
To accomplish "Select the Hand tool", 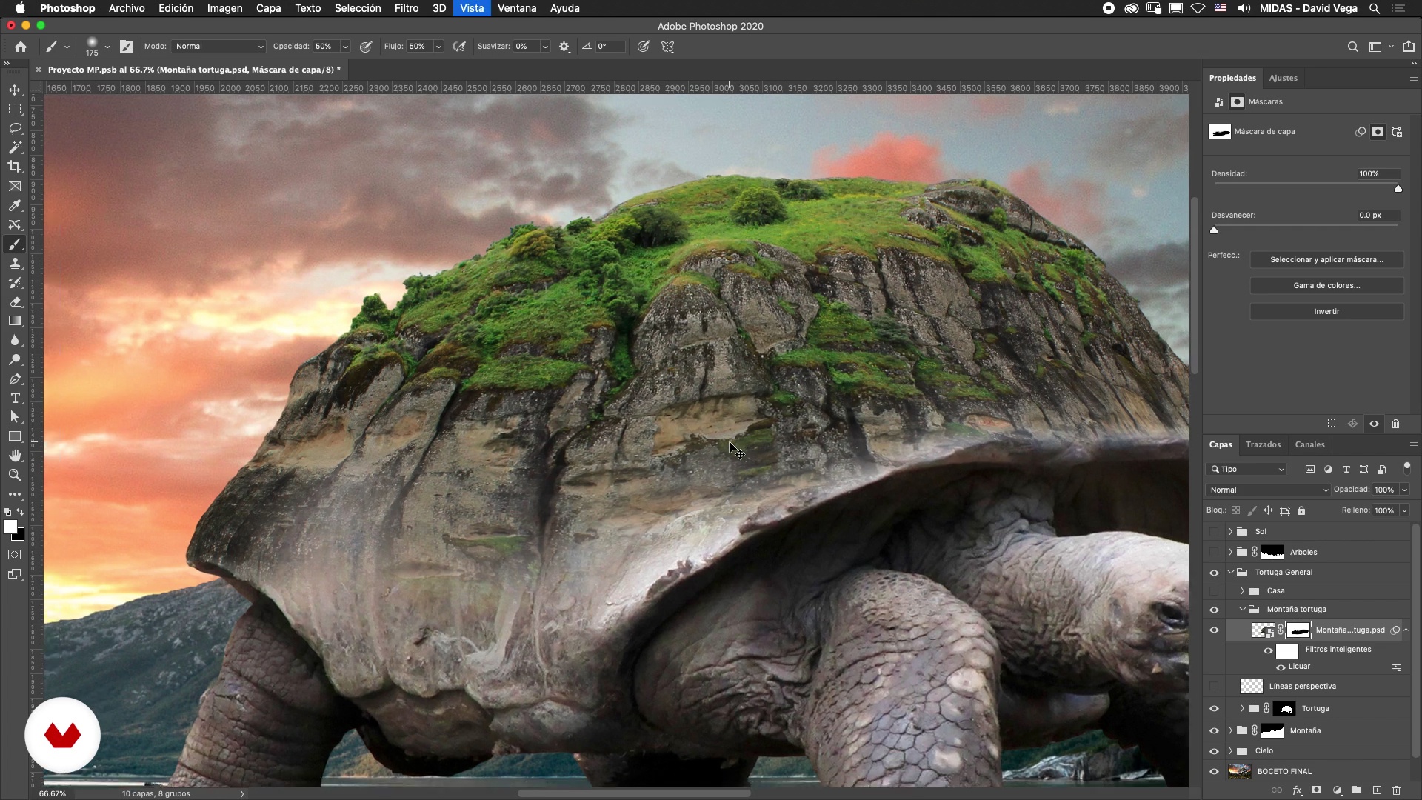I will 15,456.
